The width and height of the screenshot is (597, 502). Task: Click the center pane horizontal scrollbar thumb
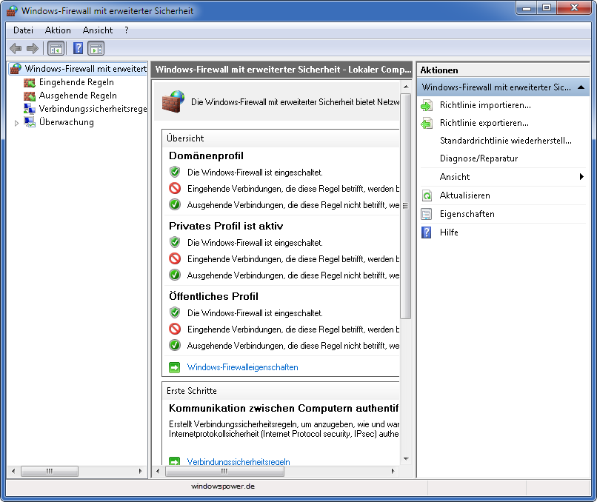click(x=224, y=471)
